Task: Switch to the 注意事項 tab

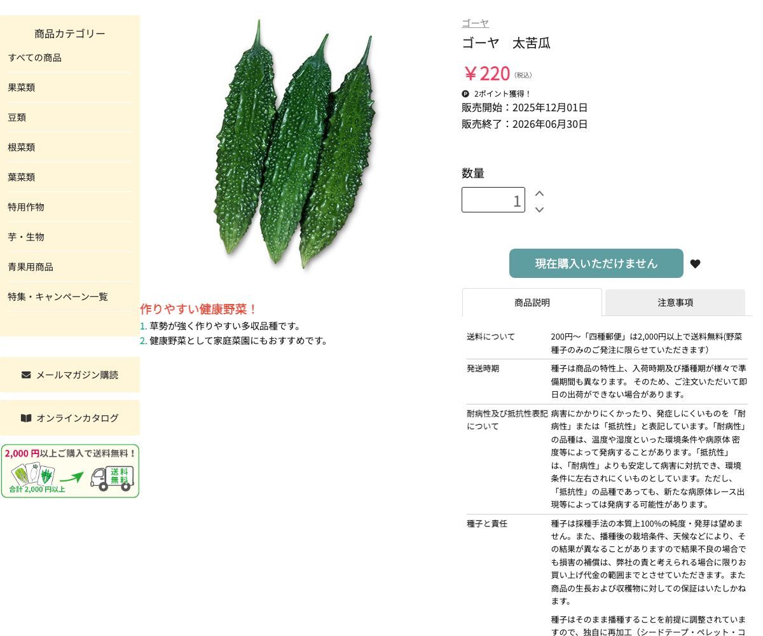Action: pos(675,303)
